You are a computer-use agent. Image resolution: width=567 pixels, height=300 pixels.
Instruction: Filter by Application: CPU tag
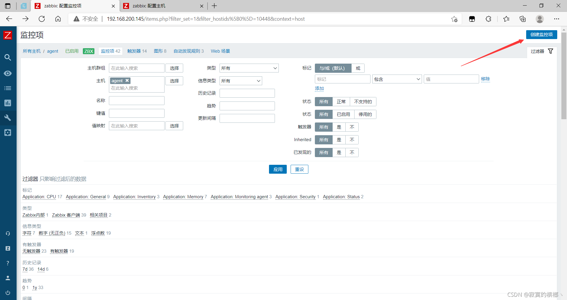click(x=39, y=197)
